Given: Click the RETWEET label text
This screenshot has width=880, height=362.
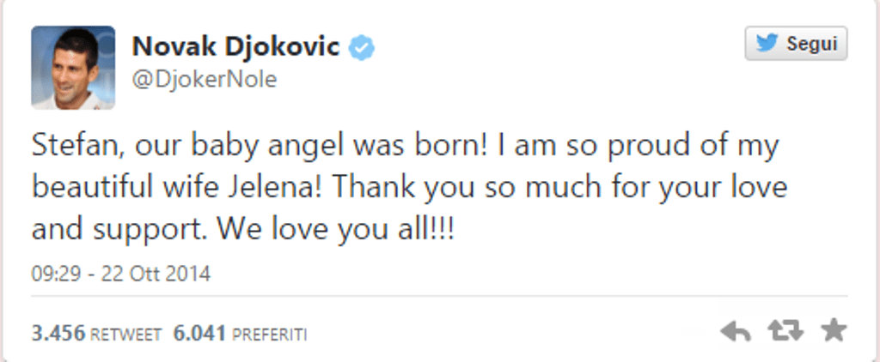Looking at the screenshot, I should tap(125, 335).
